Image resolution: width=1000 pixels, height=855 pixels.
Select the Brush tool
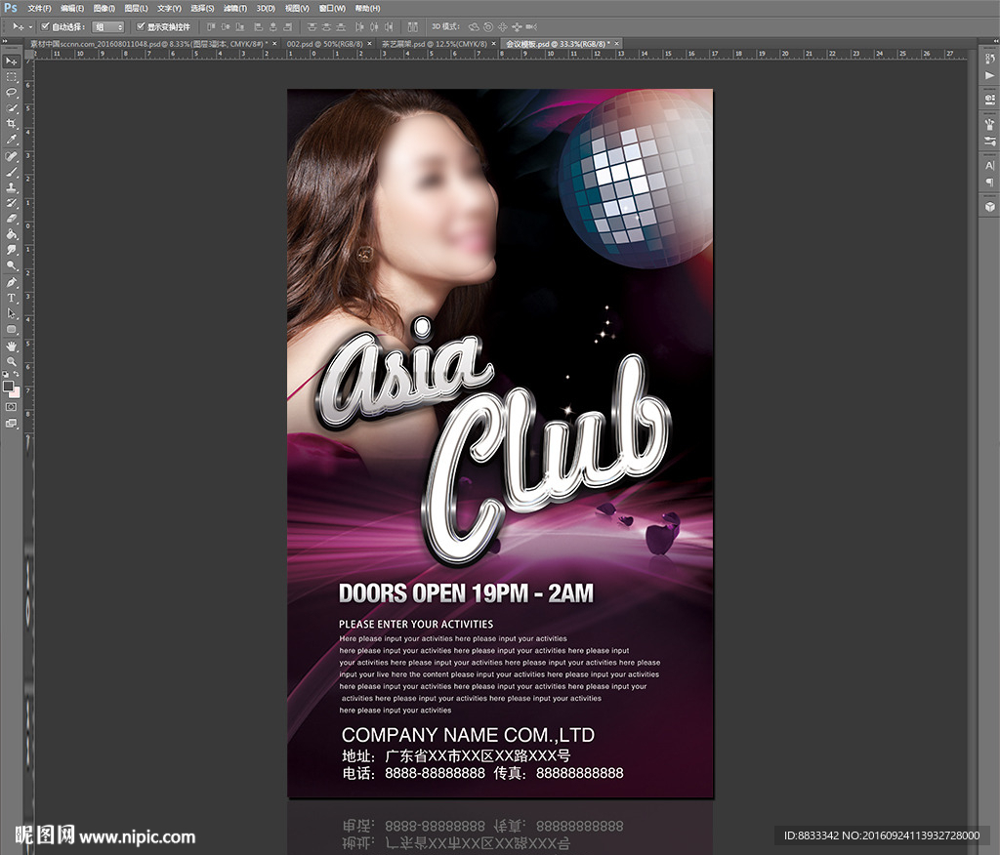pyautogui.click(x=12, y=172)
